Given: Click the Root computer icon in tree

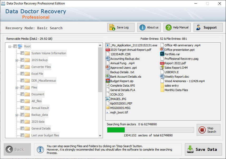Looking at the screenshot, I should pos(20,46).
